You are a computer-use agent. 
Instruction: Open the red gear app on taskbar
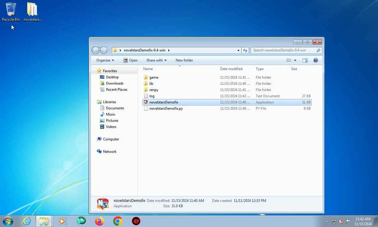tap(136, 221)
